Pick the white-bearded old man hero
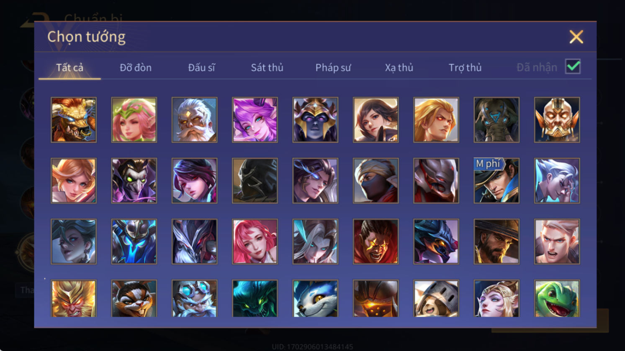This screenshot has width=625, height=351. click(194, 120)
